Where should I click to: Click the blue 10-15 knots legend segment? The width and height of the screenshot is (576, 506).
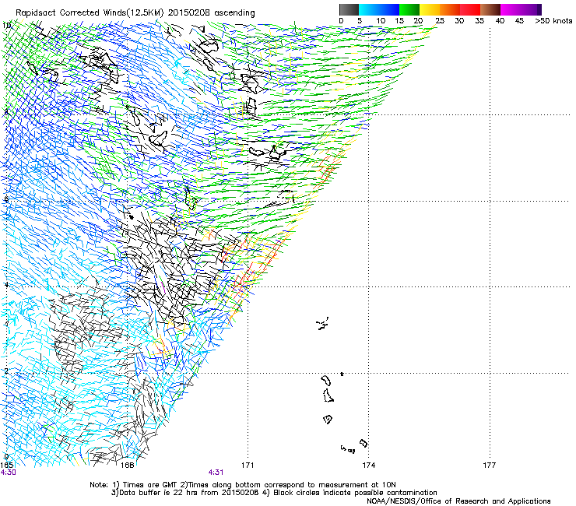[x=389, y=9]
